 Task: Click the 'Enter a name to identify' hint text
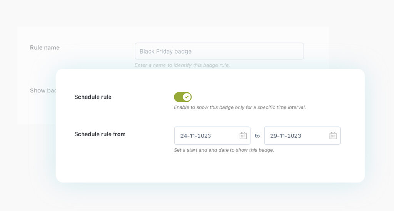pyautogui.click(x=182, y=65)
